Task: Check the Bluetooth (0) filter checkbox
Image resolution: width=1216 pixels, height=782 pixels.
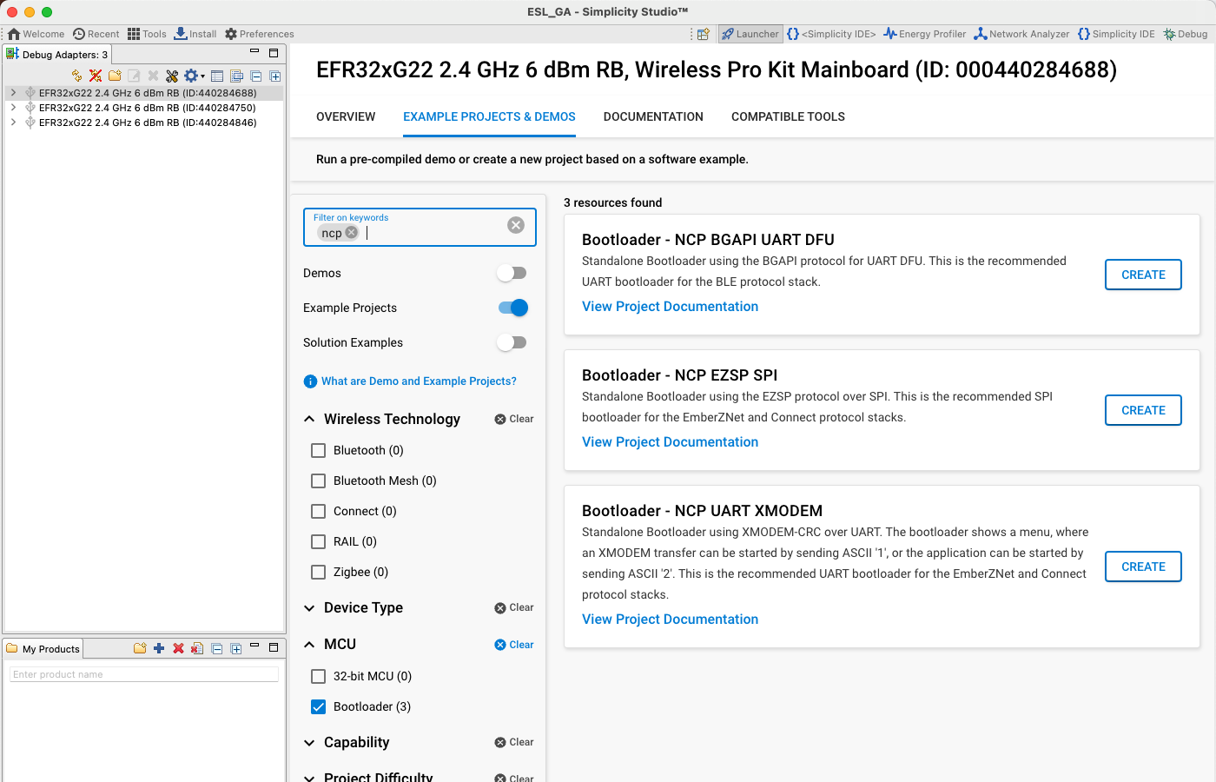Action: pyautogui.click(x=318, y=450)
